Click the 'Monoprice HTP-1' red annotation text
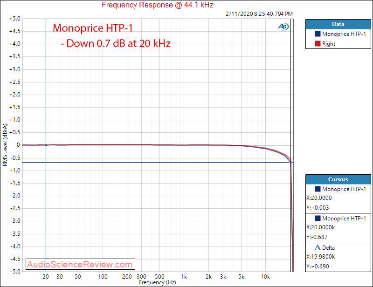373x287 pixels. (92, 28)
